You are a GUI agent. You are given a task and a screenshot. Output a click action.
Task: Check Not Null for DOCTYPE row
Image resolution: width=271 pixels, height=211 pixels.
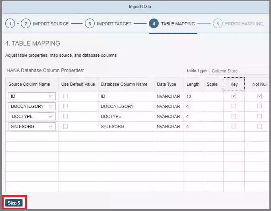click(259, 116)
